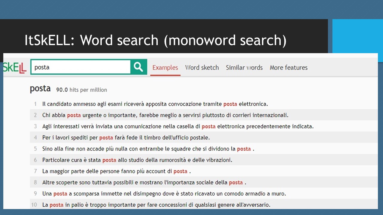Click row number 7 of the examples
383x215 pixels.
coord(35,171)
